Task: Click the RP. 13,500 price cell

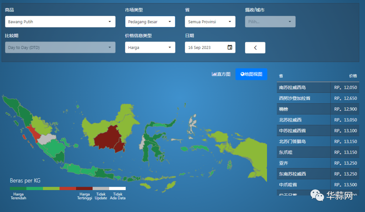Action: coord(345,185)
